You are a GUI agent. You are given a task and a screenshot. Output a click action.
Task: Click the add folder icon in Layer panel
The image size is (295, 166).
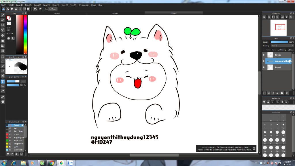(x=282, y=93)
